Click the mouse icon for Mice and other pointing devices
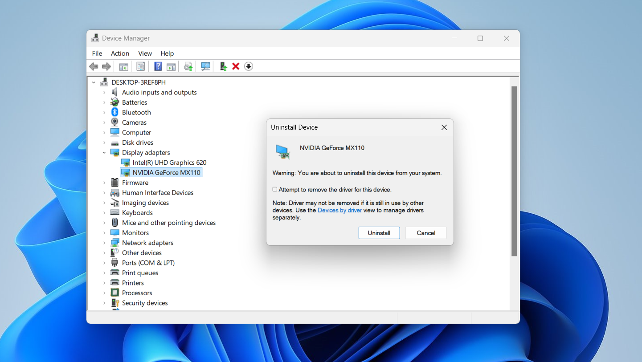 (115, 223)
